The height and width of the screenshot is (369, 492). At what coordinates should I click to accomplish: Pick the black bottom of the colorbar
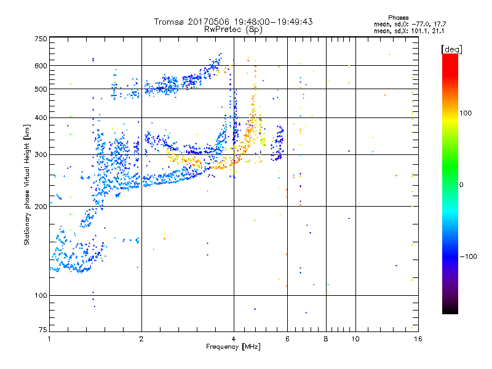[x=450, y=311]
